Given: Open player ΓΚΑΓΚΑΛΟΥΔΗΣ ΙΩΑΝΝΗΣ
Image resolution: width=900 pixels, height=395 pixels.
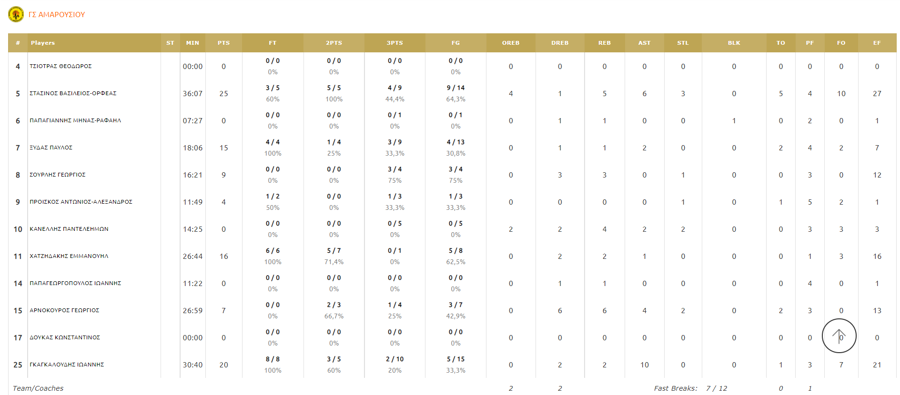Looking at the screenshot, I should 67,365.
